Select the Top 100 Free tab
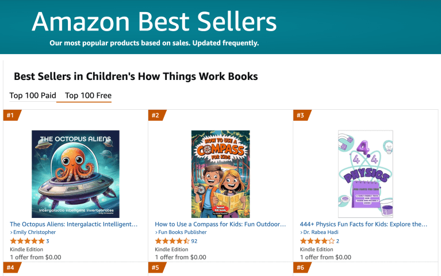 [88, 95]
